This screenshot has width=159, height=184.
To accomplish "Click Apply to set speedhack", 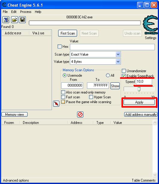I will click(139, 102).
